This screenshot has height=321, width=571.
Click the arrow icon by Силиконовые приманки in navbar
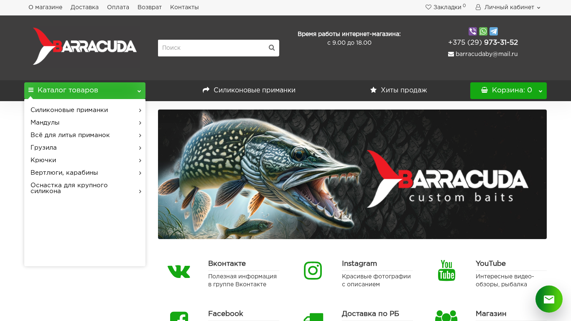206,90
